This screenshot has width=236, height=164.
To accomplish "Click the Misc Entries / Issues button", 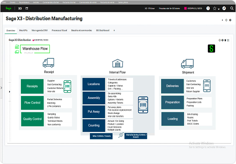I will click(x=101, y=136).
